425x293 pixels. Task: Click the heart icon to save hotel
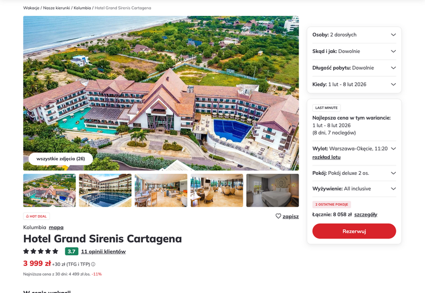[278, 216]
